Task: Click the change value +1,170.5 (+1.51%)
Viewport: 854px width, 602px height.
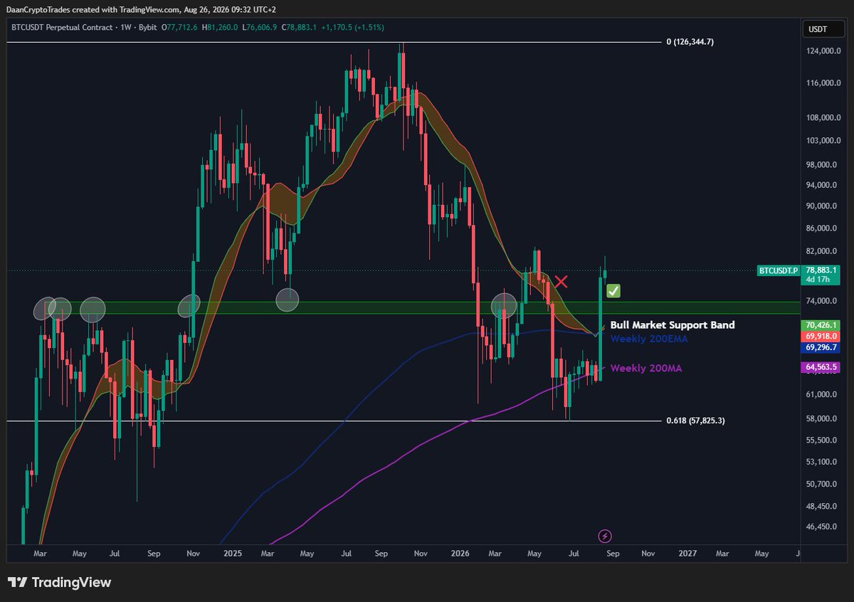Action: pos(354,28)
